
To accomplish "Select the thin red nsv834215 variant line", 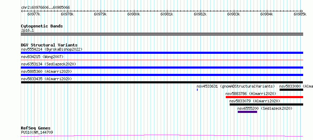I will [162, 60].
